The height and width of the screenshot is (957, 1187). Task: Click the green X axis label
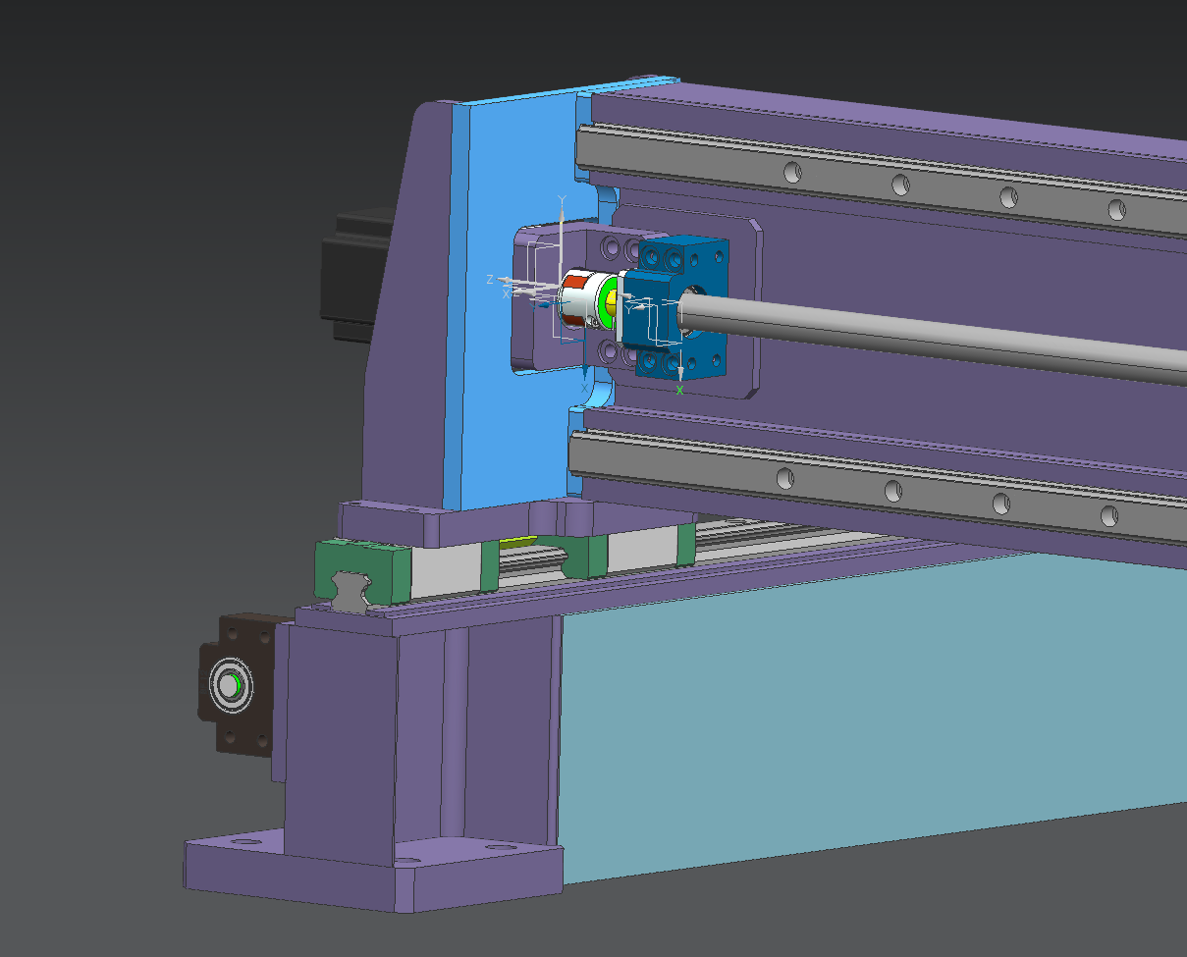click(x=679, y=390)
